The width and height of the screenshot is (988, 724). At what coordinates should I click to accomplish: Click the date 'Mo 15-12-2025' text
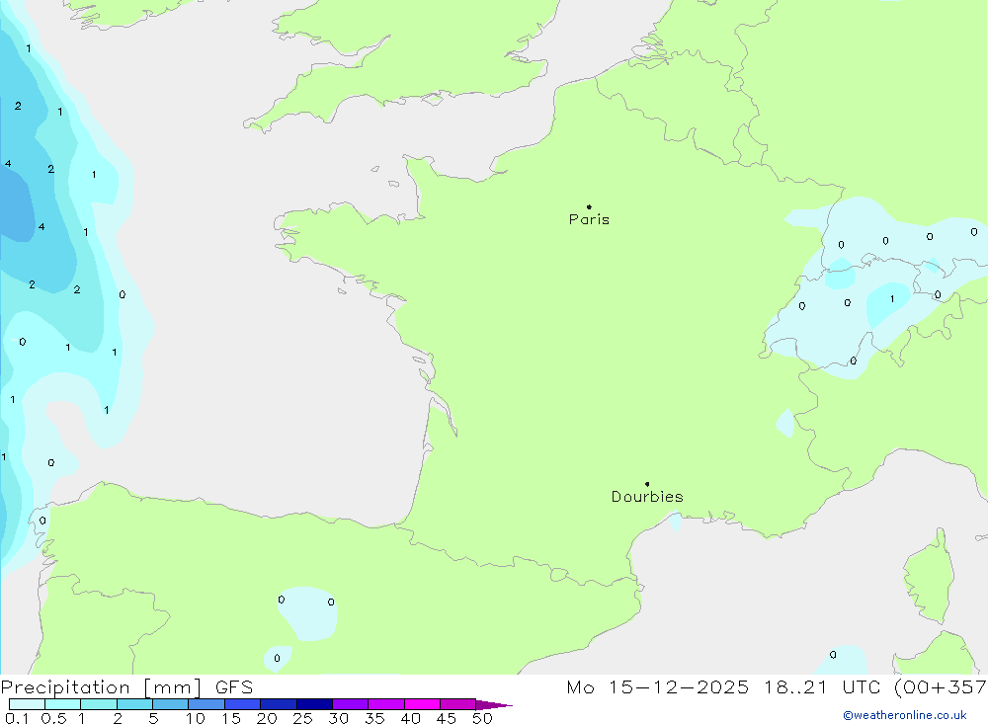coord(658,687)
